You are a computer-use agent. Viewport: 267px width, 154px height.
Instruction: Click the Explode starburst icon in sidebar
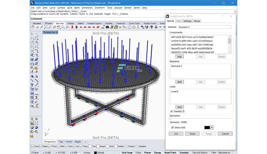coord(36,68)
